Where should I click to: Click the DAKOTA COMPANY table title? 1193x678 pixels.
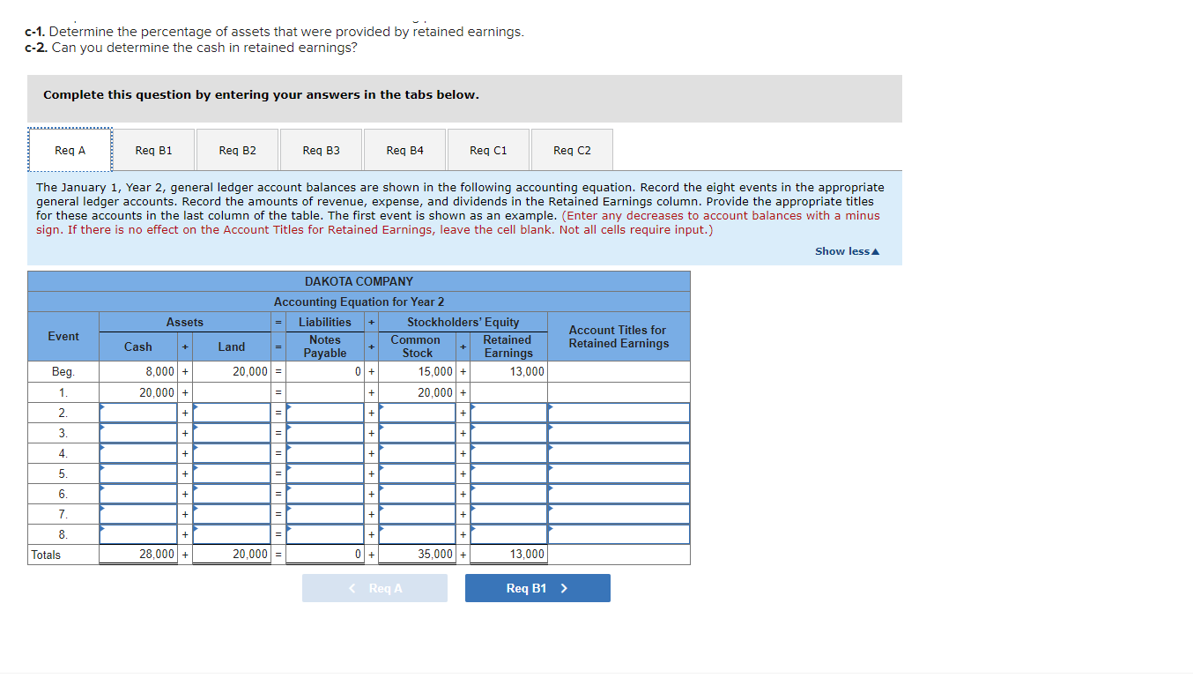(x=359, y=281)
